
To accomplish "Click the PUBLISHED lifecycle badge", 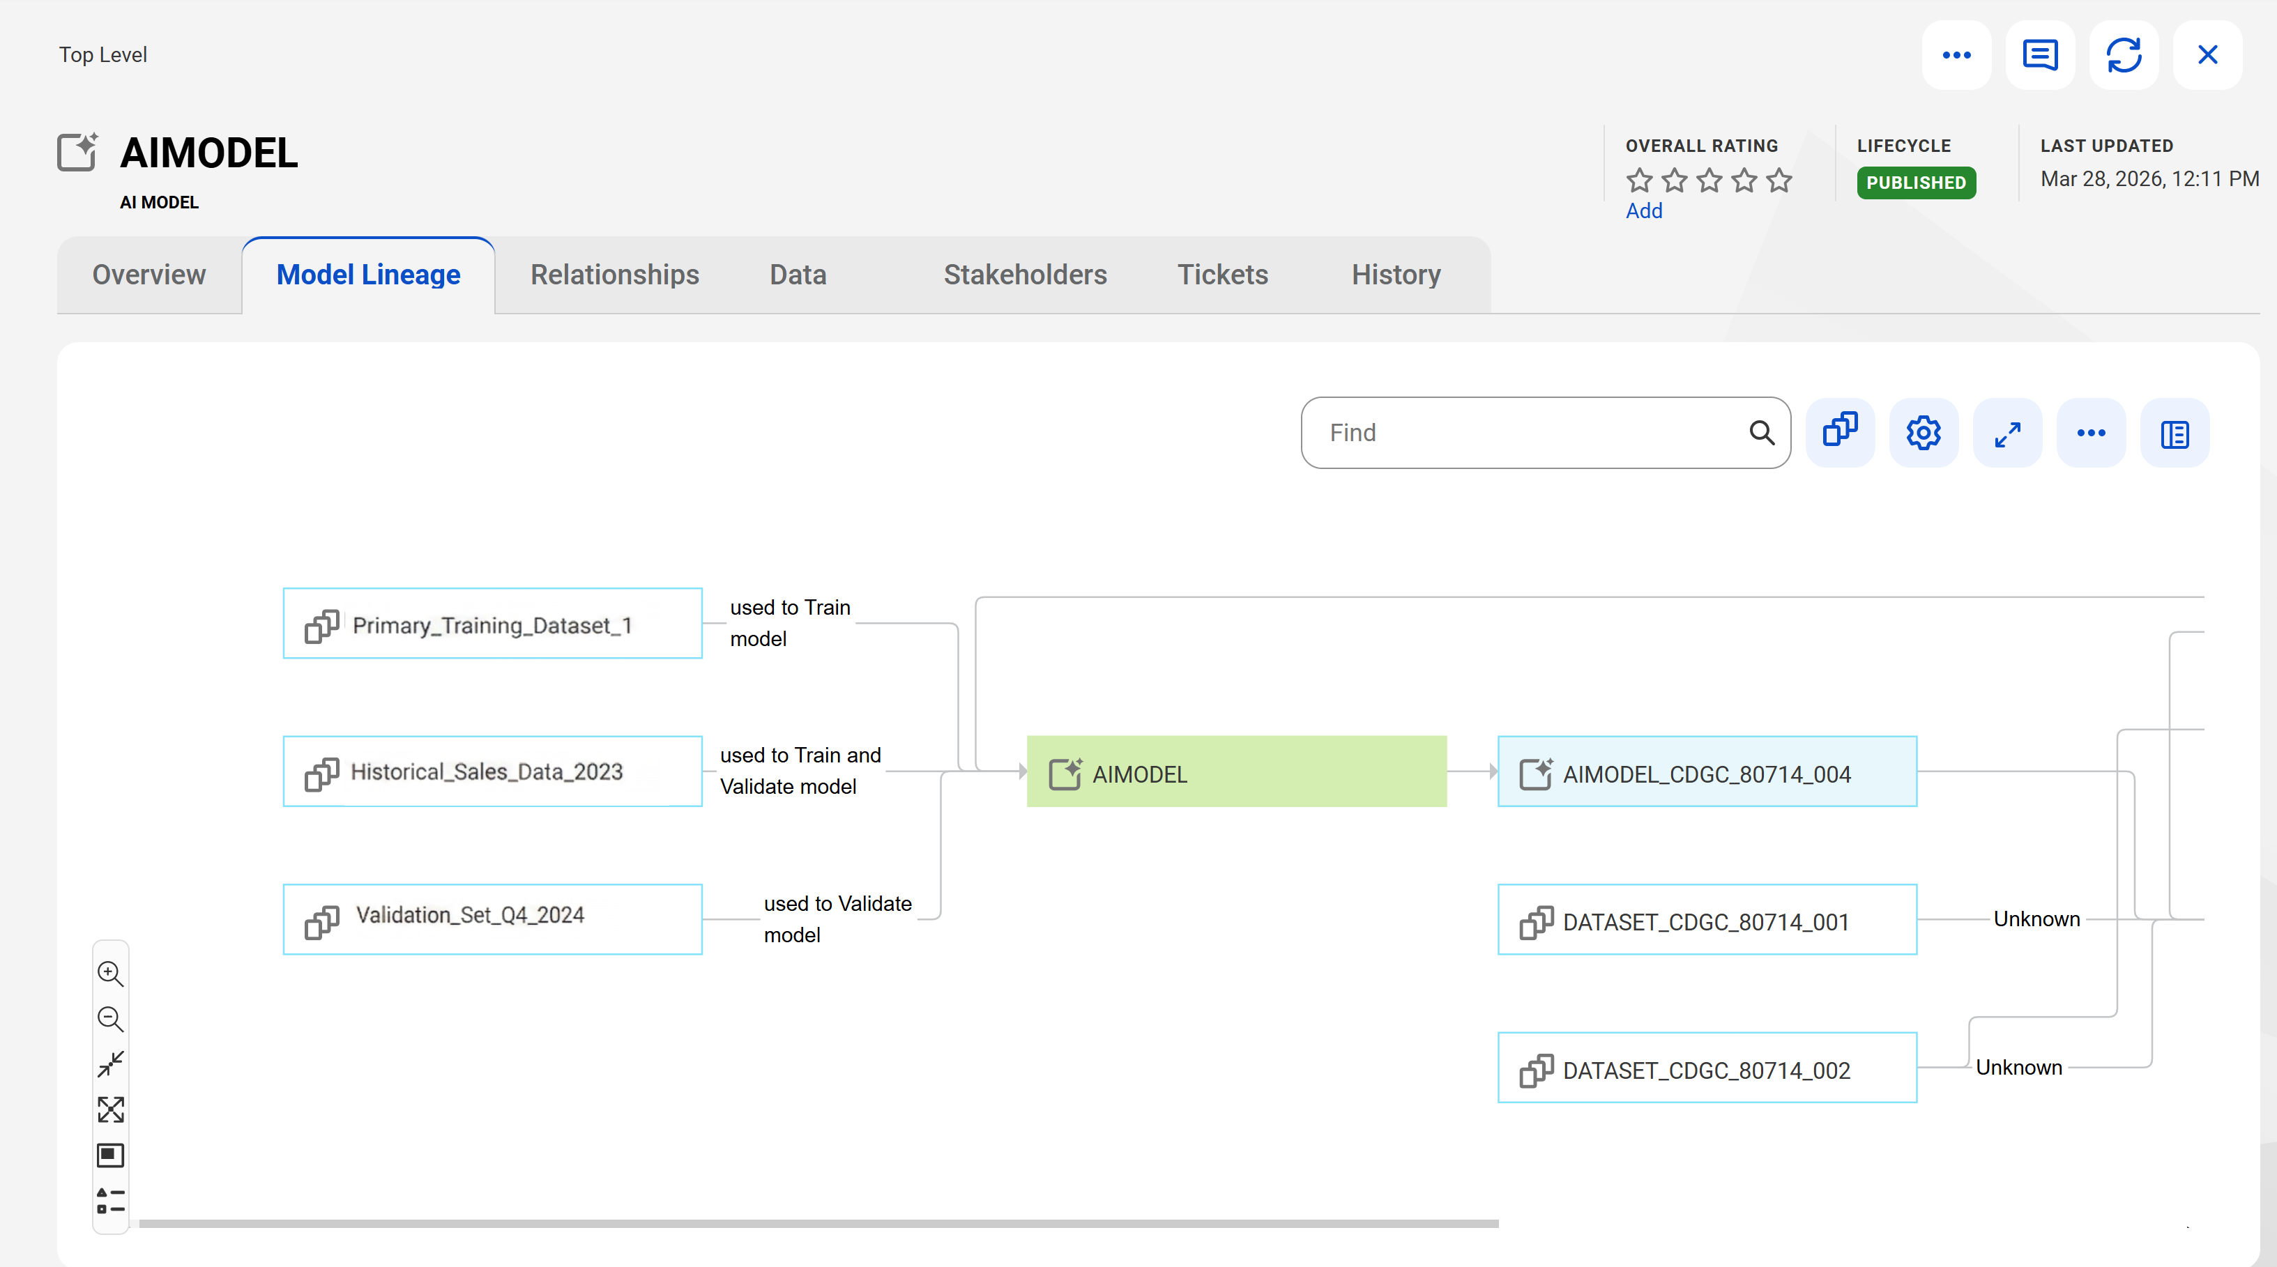I will tap(1915, 183).
